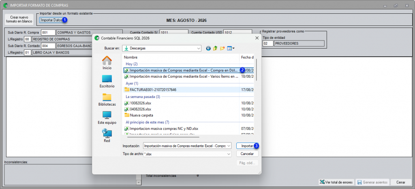Click the Cuenta Contado USD field 1012

237,32
